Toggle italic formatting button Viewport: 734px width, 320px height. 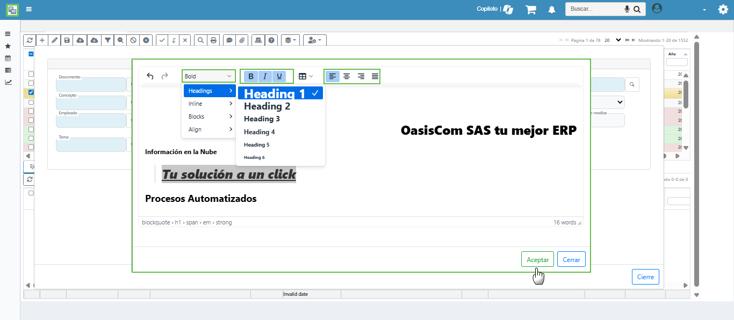265,76
